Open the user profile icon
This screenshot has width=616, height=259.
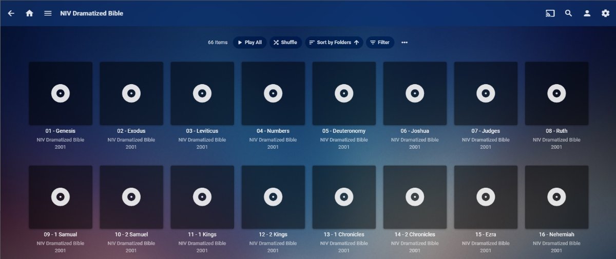[587, 13]
